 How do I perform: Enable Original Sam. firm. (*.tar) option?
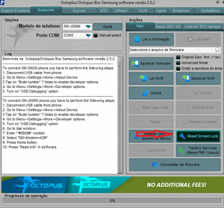point(178,57)
